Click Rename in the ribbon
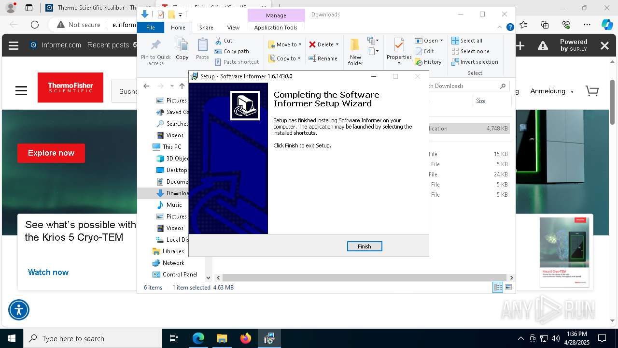 pyautogui.click(x=323, y=58)
